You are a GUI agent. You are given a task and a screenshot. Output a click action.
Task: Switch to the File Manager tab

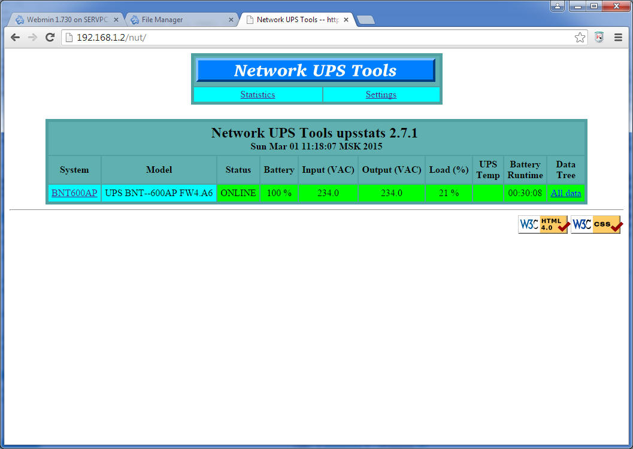click(183, 19)
